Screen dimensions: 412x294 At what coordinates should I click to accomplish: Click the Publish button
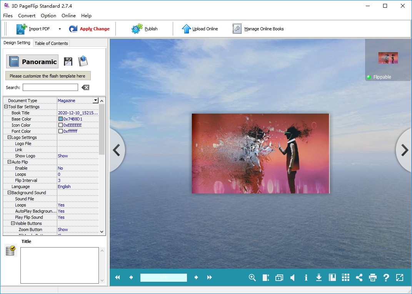coord(145,29)
